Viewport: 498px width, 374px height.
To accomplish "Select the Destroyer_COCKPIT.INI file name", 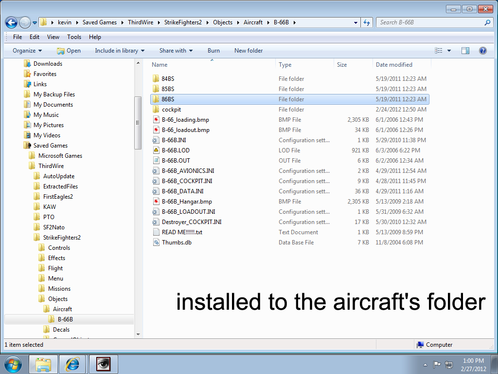I will (x=192, y=222).
